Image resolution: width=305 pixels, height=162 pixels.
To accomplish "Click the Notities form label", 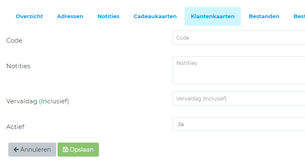I will coord(18,66).
